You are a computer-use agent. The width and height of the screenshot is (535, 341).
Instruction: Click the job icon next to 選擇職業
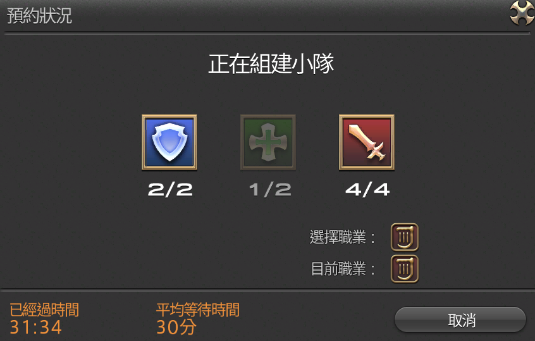pyautogui.click(x=405, y=237)
